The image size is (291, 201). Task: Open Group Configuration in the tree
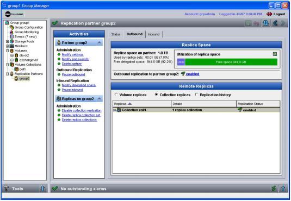(x=29, y=28)
